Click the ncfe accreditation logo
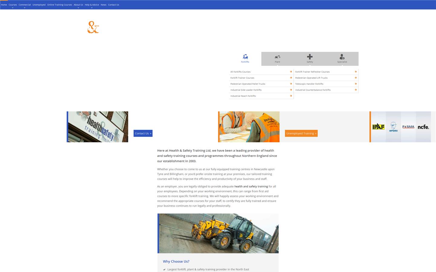Image resolution: width=436 pixels, height=272 pixels. pyautogui.click(x=423, y=127)
